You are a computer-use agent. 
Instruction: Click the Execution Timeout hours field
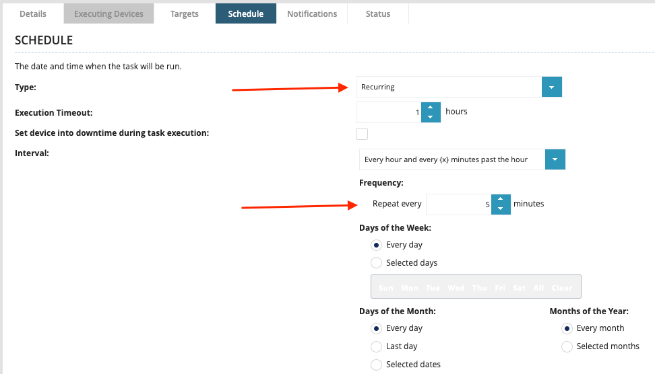coord(388,112)
